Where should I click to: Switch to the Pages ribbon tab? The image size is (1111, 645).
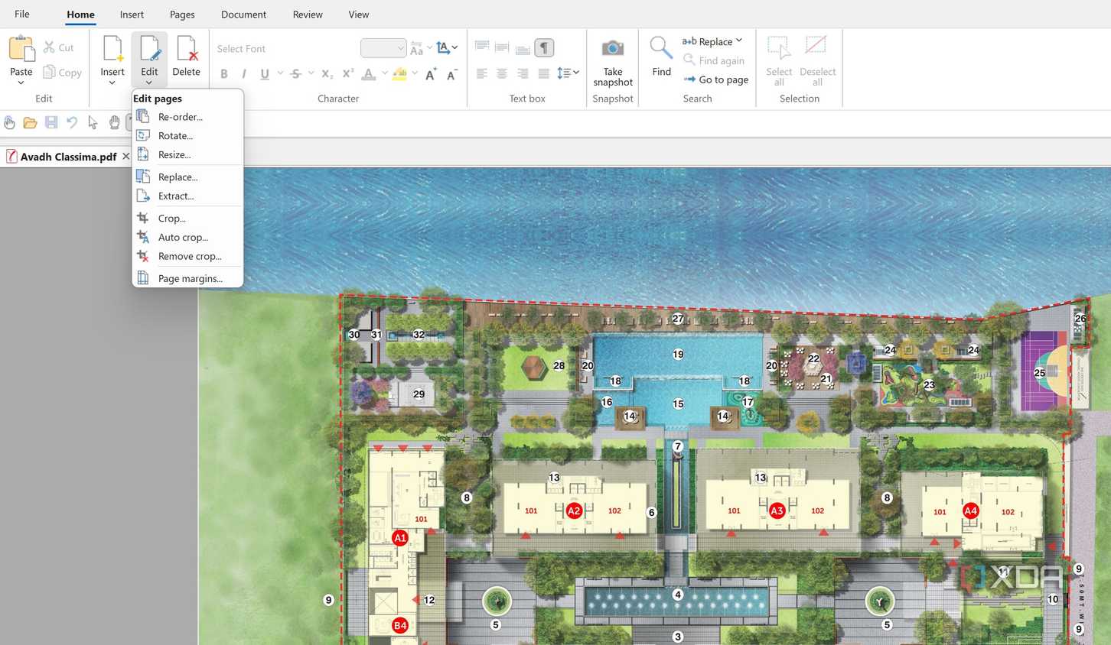pos(182,14)
